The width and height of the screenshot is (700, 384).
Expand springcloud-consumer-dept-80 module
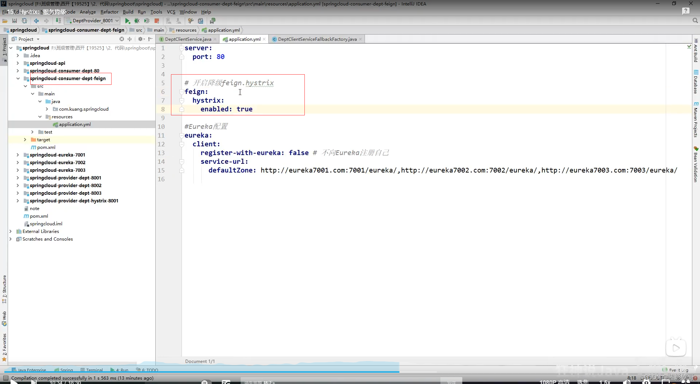[17, 71]
